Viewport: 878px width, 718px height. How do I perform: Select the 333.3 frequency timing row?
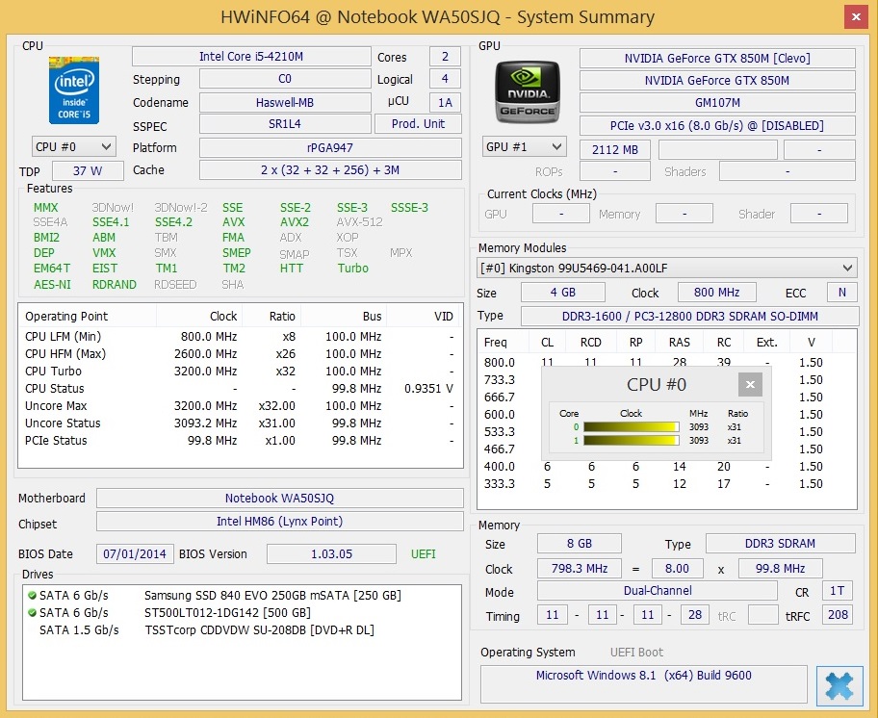[666, 483]
